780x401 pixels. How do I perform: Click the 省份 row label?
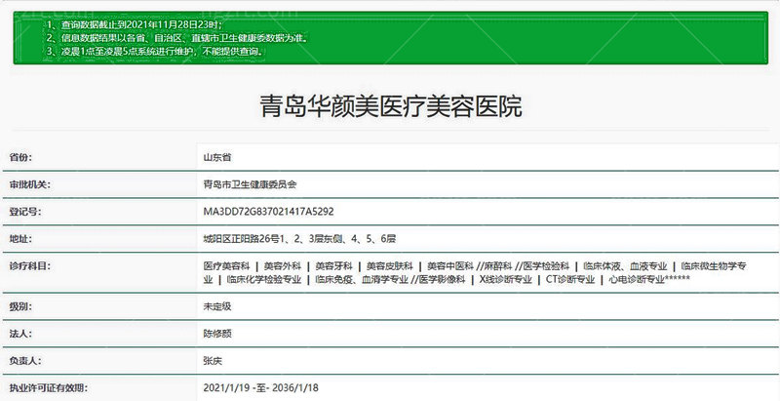[x=20, y=158]
